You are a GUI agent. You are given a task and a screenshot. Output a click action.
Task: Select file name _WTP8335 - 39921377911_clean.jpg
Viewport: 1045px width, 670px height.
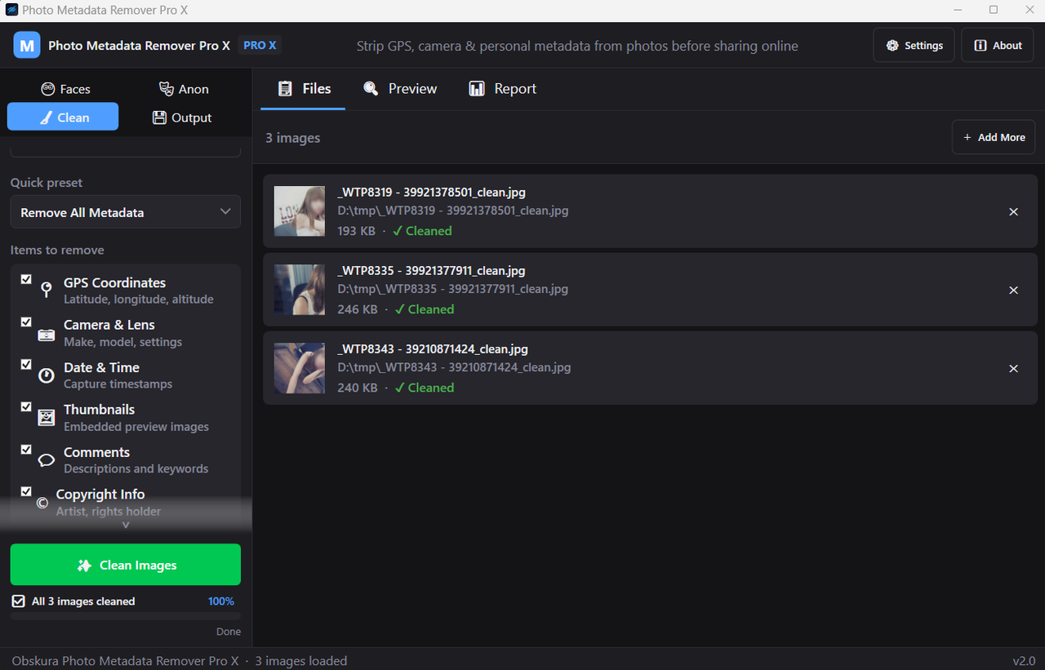click(x=431, y=271)
